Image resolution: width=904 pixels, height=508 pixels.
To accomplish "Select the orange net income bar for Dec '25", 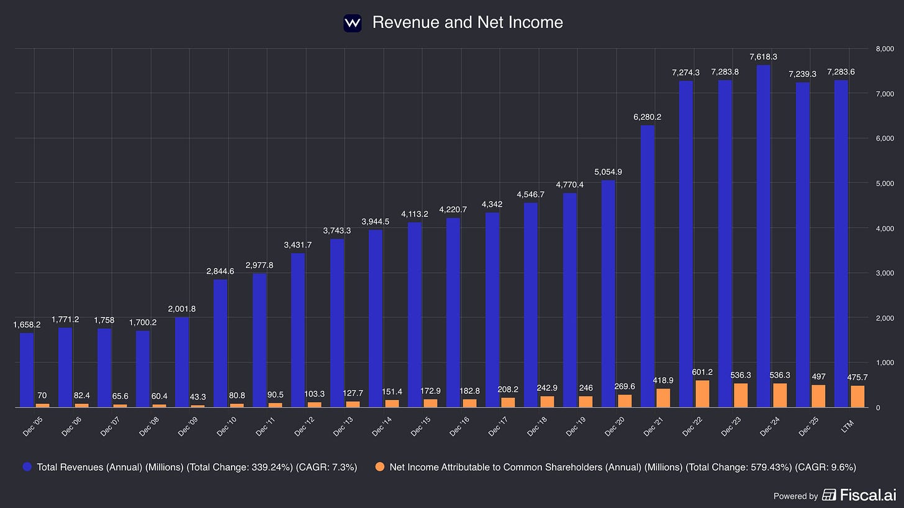I will tap(818, 396).
